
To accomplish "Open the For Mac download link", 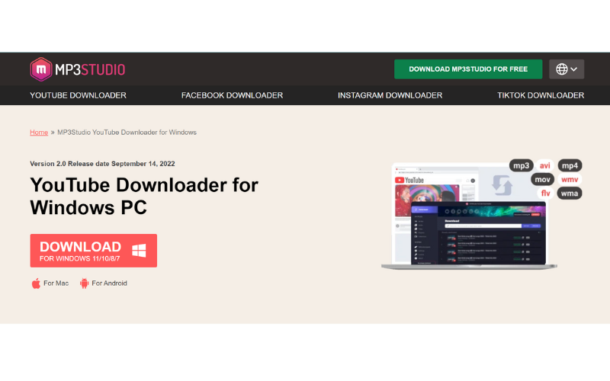I will point(56,283).
